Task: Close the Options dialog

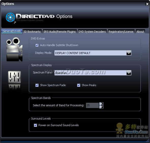Action: tap(147, 4)
